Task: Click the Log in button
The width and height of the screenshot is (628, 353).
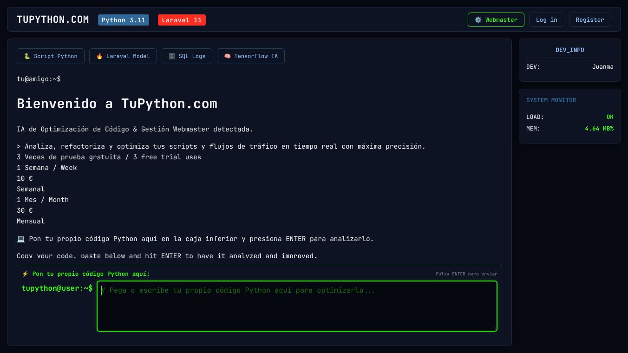Action: coord(547,20)
